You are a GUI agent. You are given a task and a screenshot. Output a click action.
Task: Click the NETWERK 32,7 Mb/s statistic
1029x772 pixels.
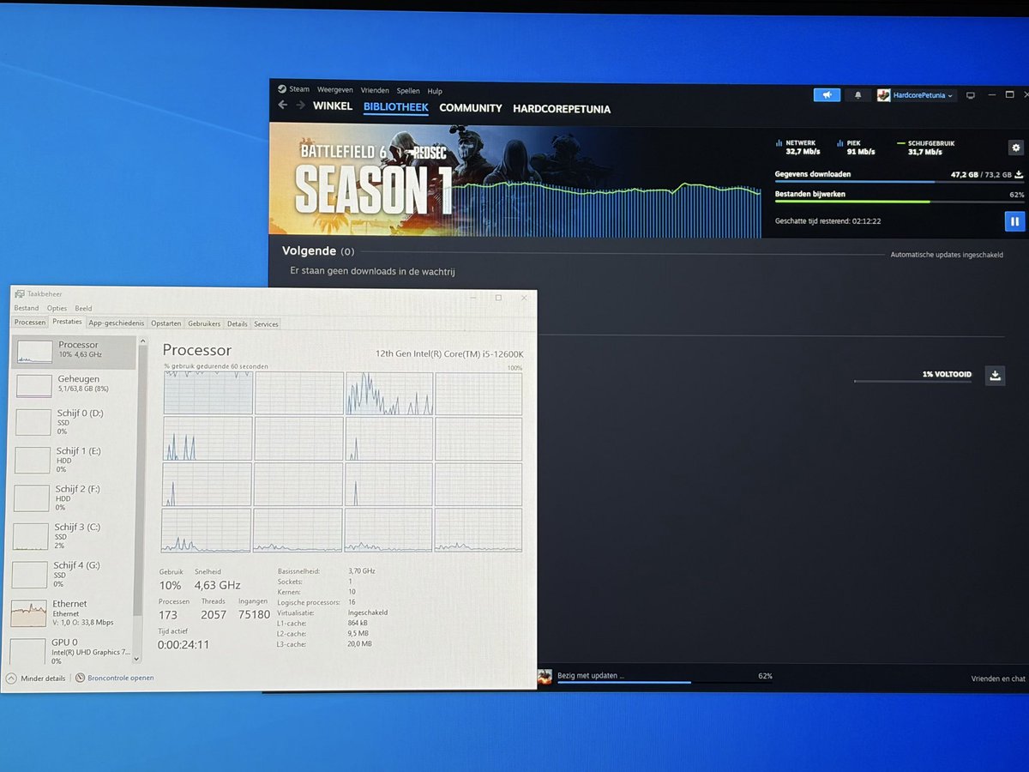point(797,148)
